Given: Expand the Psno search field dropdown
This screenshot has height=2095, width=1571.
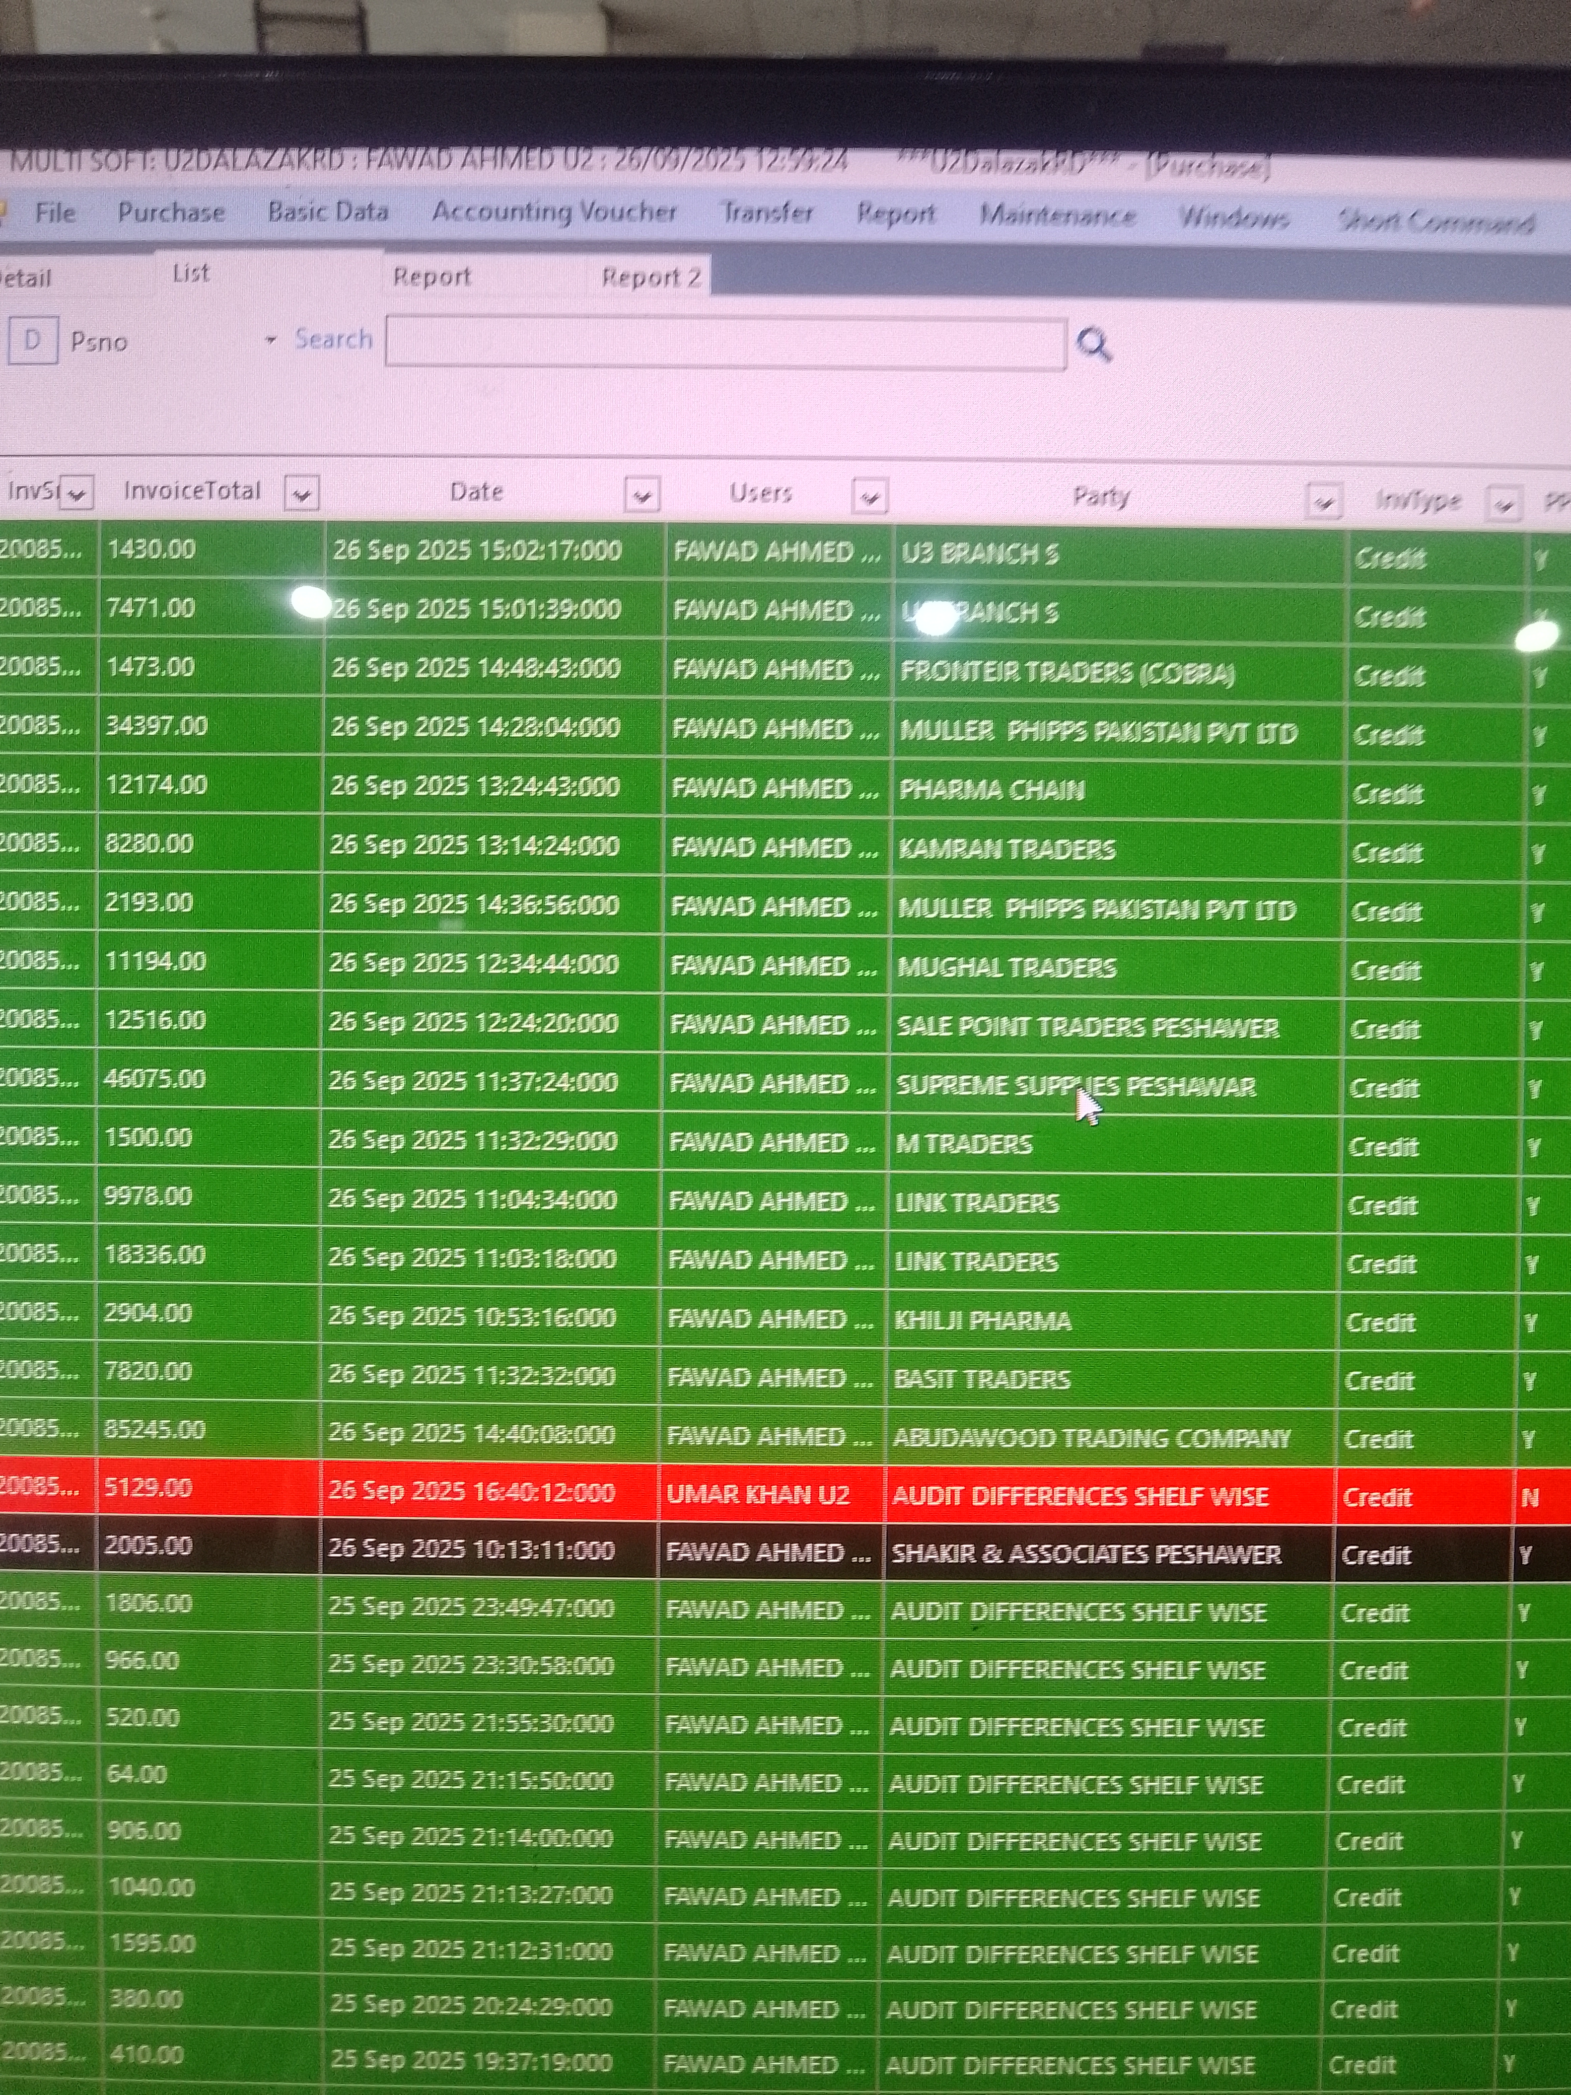Looking at the screenshot, I should tap(270, 340).
